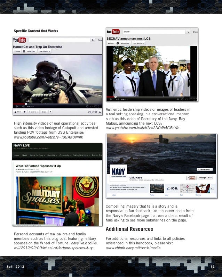
Task: Expand Navy Life menu on Navy Live
Action: pyautogui.click(x=52, y=155)
